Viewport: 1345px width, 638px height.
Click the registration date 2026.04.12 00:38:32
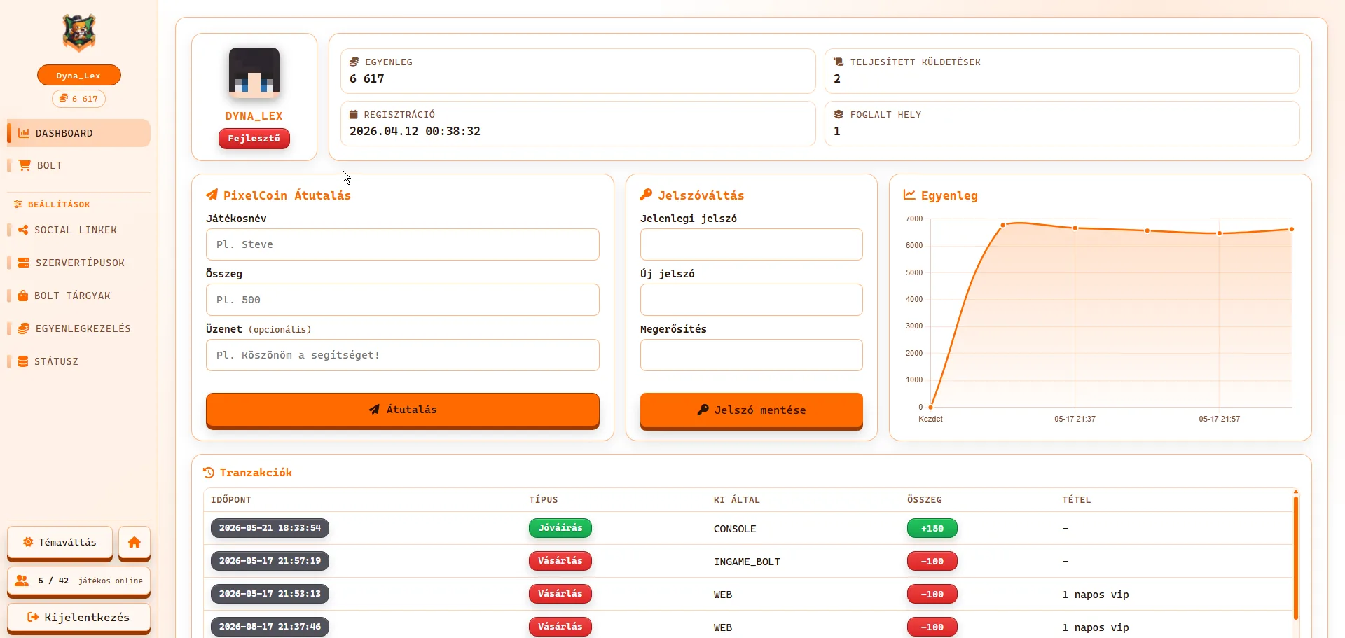coord(415,131)
